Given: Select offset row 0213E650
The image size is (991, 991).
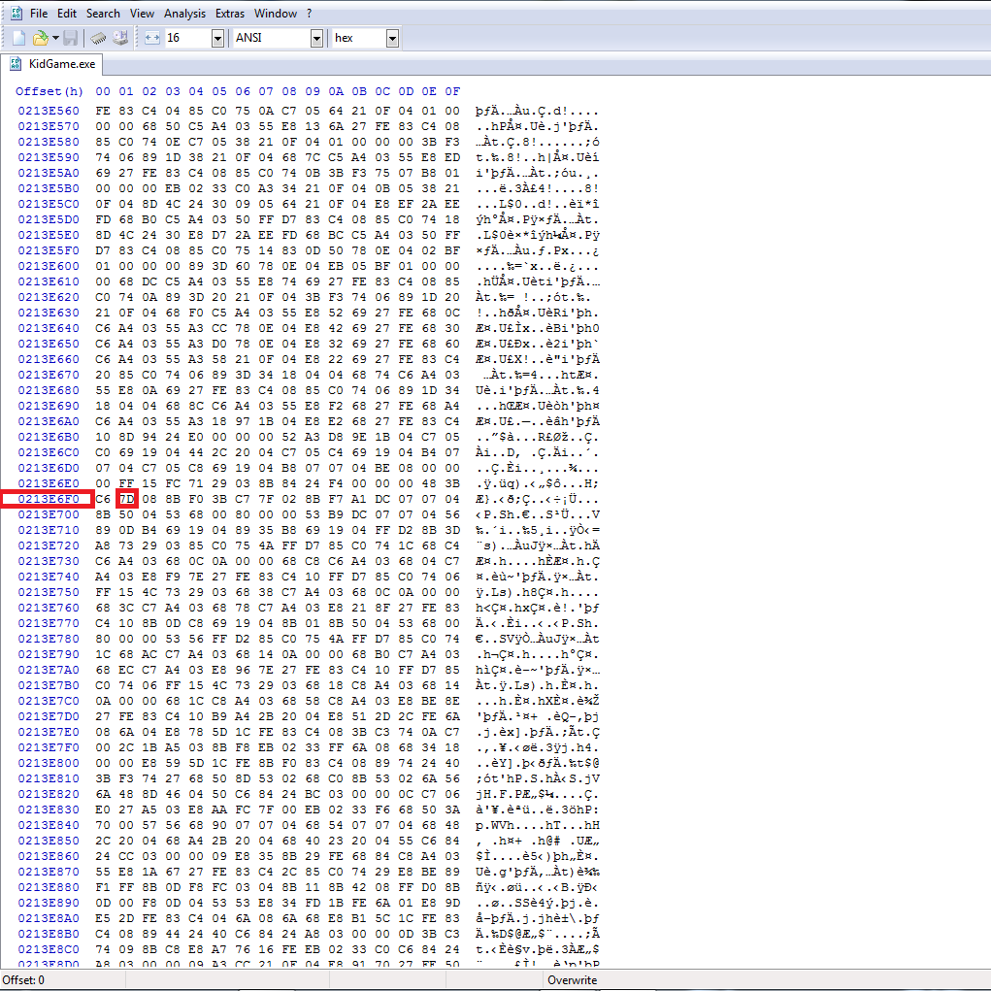Looking at the screenshot, I should tap(49, 344).
